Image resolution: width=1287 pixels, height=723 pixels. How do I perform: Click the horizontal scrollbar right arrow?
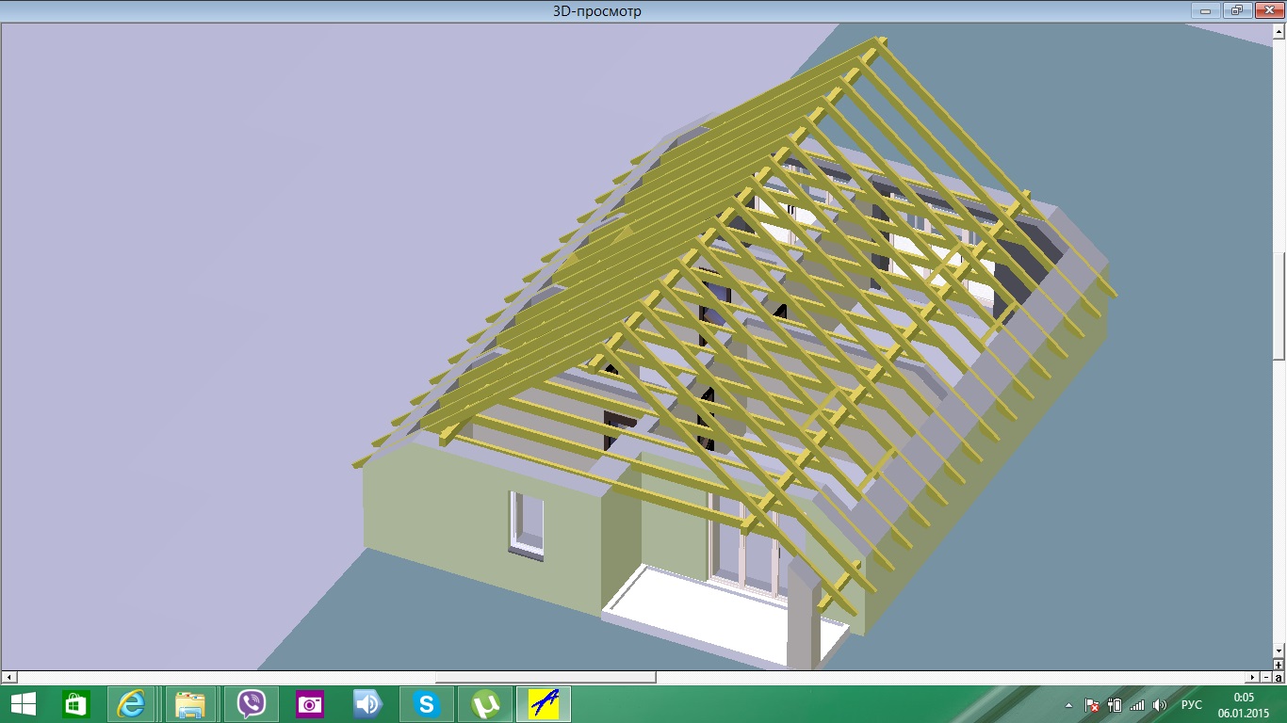(x=1252, y=677)
